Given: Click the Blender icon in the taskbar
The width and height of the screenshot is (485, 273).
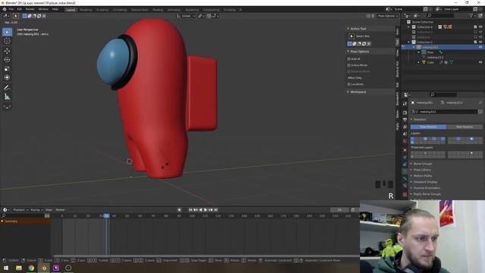Looking at the screenshot, I should coord(44,268).
